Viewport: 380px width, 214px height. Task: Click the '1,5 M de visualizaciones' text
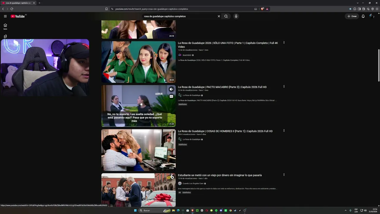tap(188, 50)
